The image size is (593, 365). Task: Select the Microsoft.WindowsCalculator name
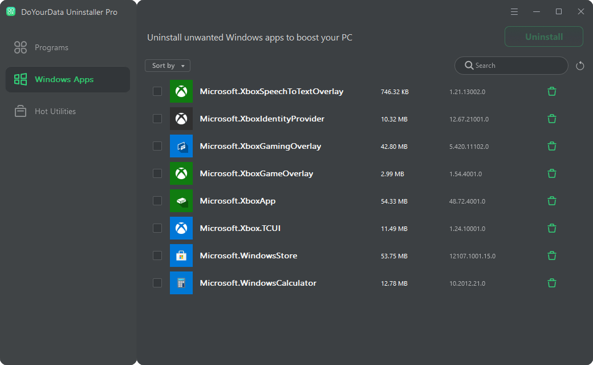(x=258, y=283)
